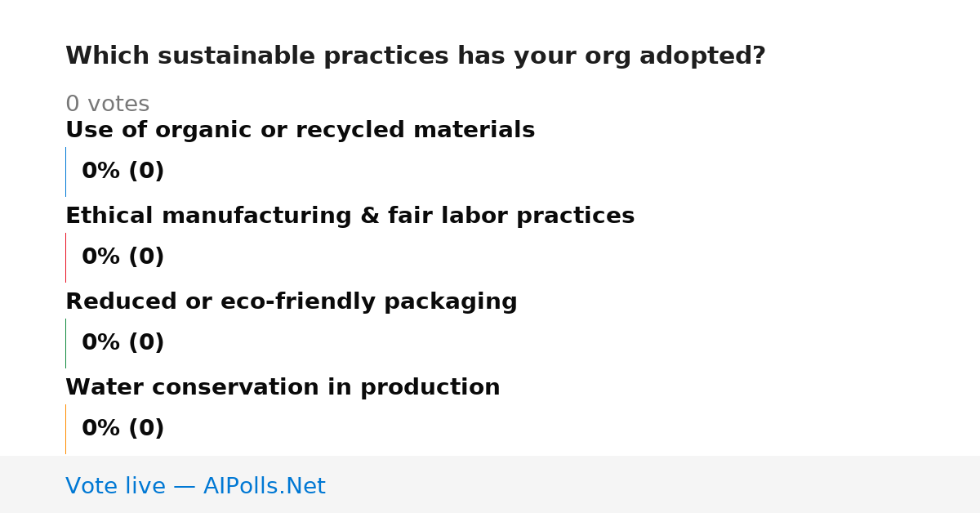Choose 'Ethical manufacturing & fair labor practices' option
The image size is (980, 513).
point(350,216)
